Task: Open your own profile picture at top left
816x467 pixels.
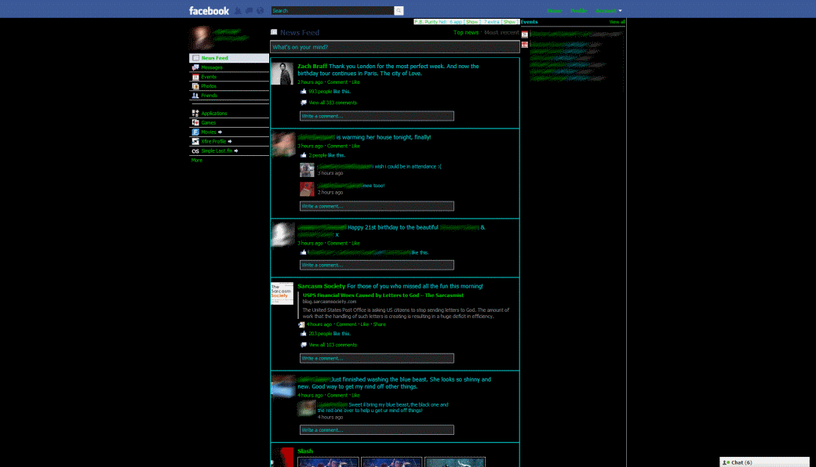Action: (201, 38)
